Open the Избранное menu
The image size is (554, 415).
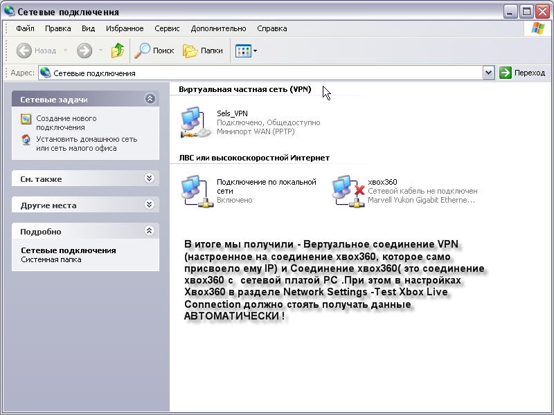(x=125, y=28)
